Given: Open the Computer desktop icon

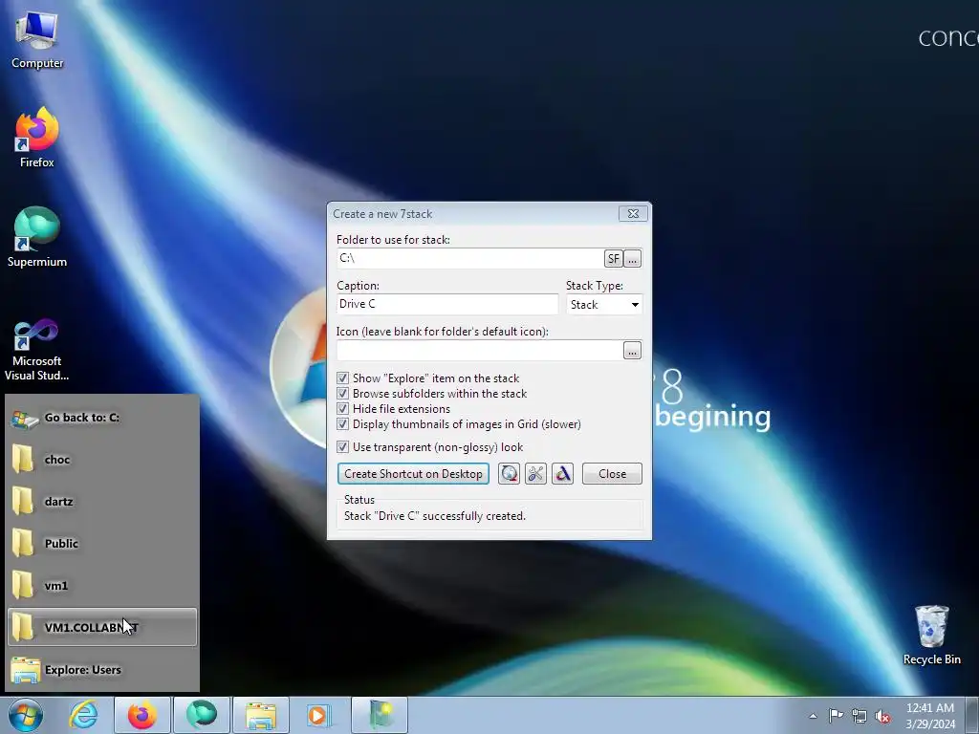Looking at the screenshot, I should (x=37, y=40).
